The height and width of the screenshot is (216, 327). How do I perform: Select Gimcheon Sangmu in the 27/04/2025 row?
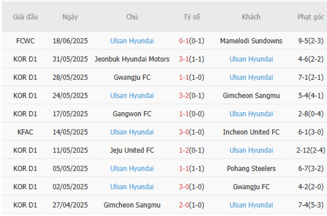132,205
